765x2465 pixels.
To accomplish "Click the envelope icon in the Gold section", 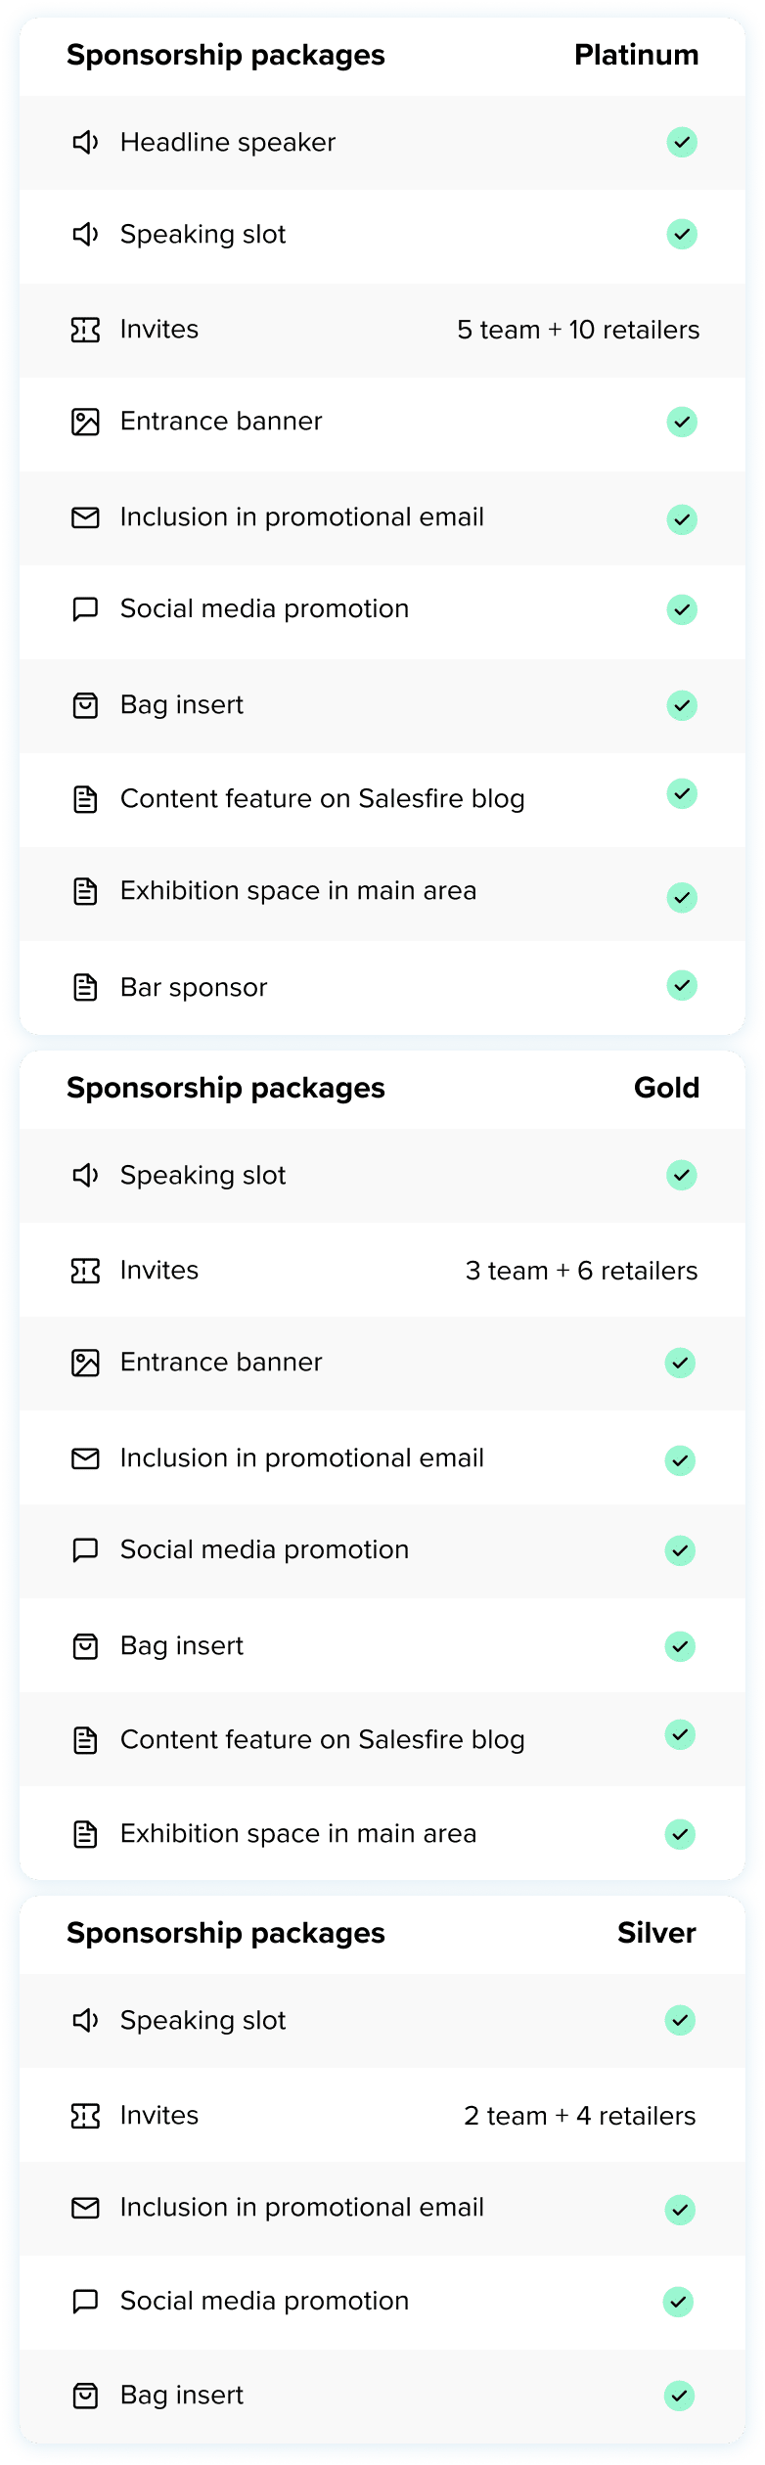I will tap(86, 1459).
